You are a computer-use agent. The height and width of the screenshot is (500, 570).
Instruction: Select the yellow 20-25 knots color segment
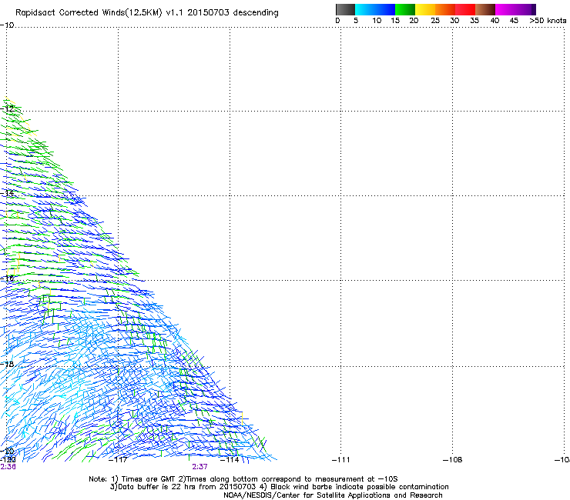425,9
